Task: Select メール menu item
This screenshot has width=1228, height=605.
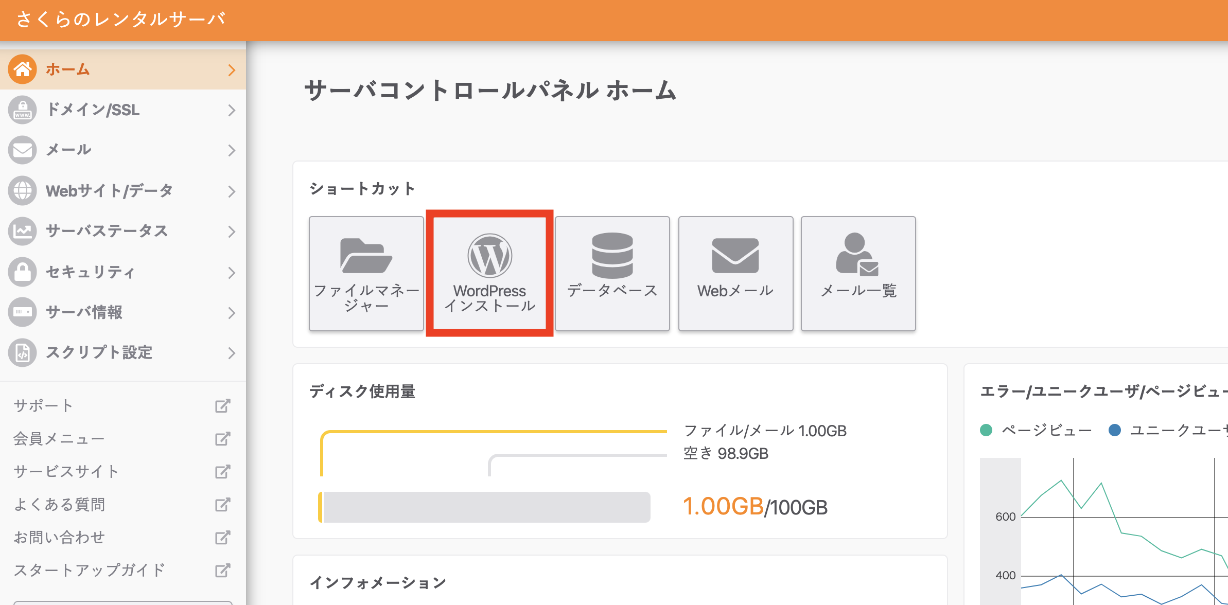Action: click(123, 150)
